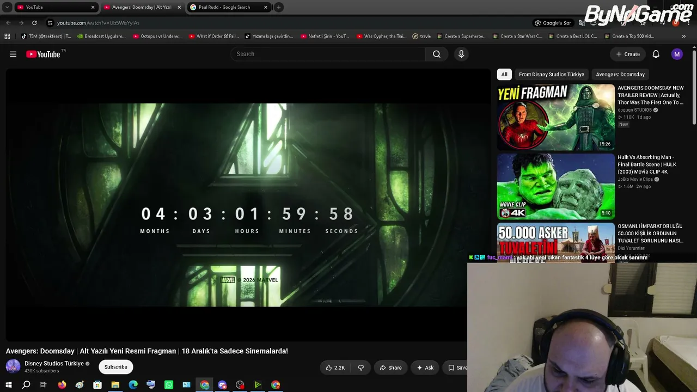The image size is (697, 392).
Task: Open new browser tab
Action: point(279,7)
